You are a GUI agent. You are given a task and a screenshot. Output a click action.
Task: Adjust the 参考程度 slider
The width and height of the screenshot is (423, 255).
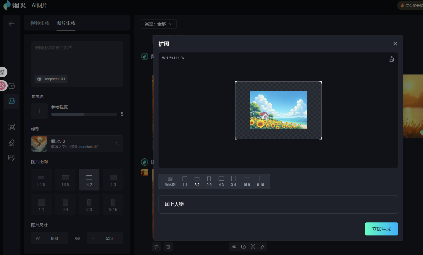tap(84, 114)
